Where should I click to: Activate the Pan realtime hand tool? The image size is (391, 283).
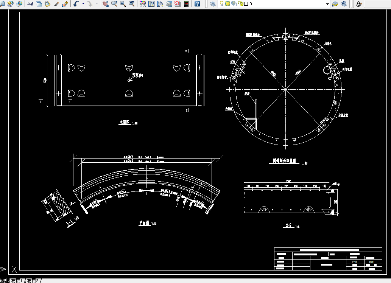[x=106, y=4]
